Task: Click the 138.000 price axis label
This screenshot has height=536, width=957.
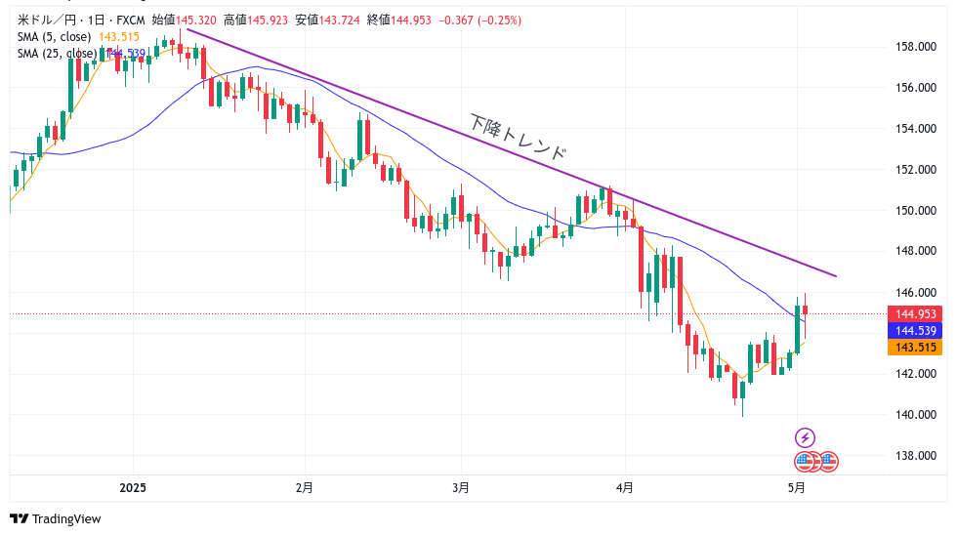Action: [916, 455]
